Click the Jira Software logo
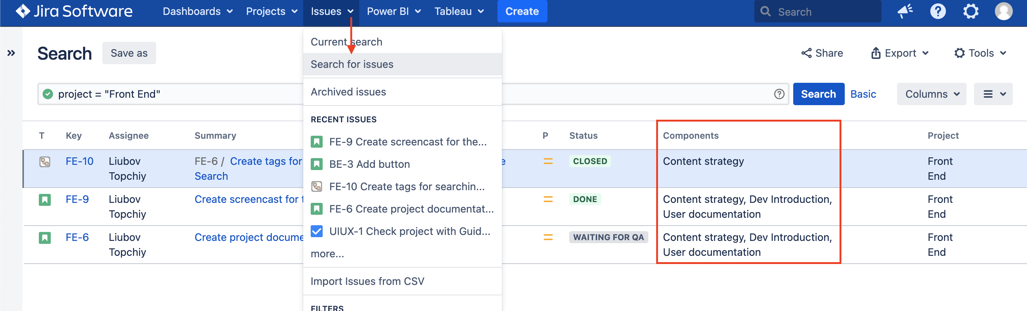The height and width of the screenshot is (311, 1027). (74, 11)
